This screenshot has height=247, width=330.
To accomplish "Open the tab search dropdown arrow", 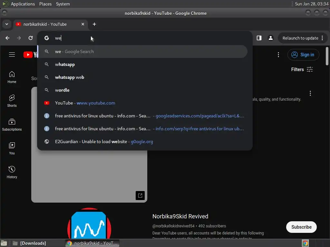I will (7, 24).
